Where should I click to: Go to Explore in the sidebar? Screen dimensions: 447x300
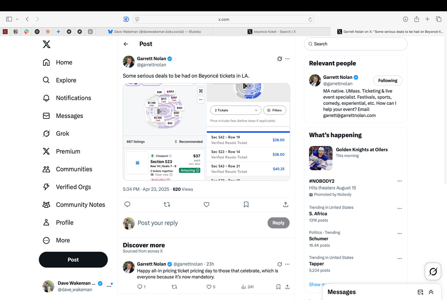(59, 80)
